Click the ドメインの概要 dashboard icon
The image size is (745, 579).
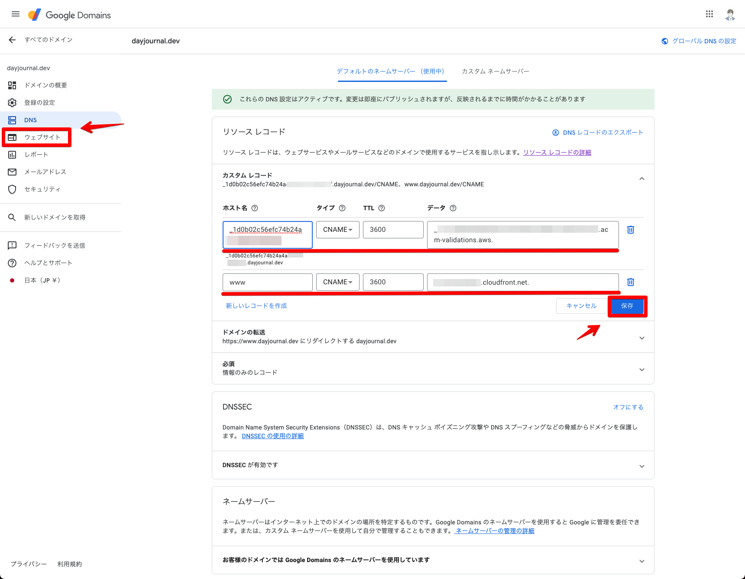[x=12, y=85]
